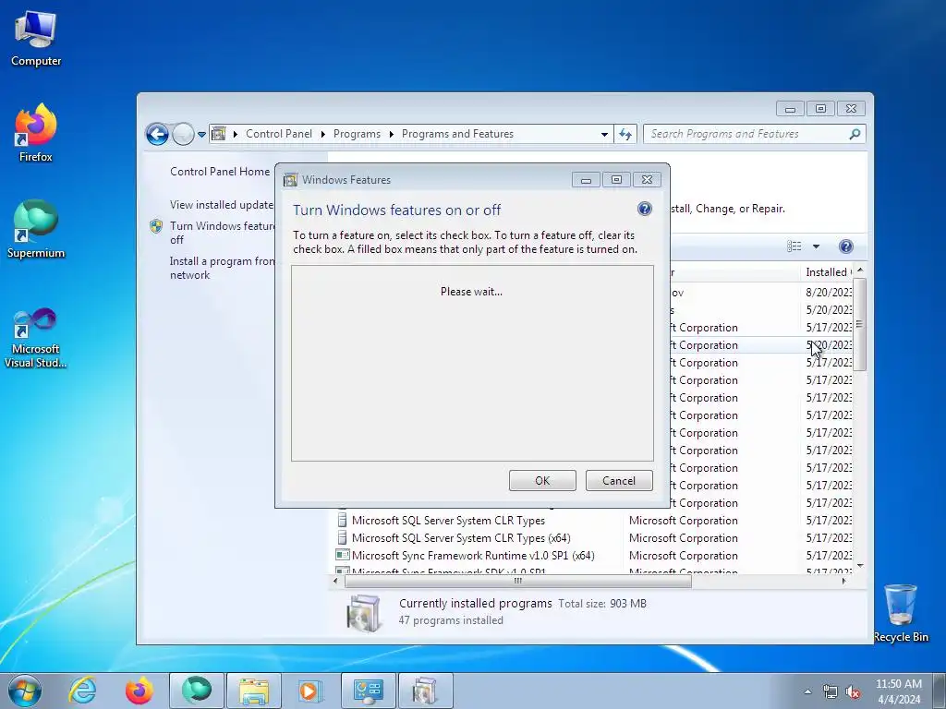946x709 pixels.
Task: Click the currently installed programs icon
Action: point(363,613)
